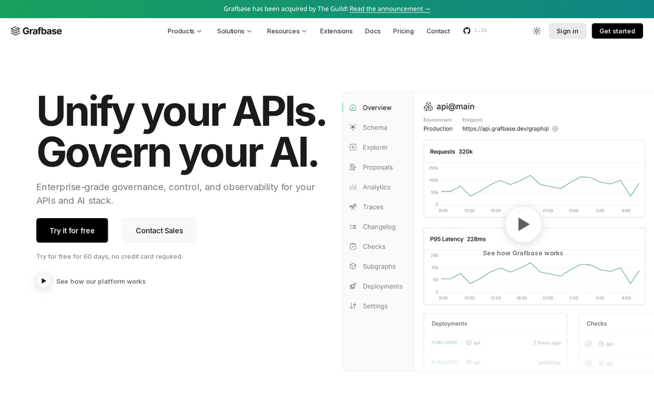The width and height of the screenshot is (654, 409).
Task: Click the Checks clipboard icon
Action: click(x=353, y=246)
